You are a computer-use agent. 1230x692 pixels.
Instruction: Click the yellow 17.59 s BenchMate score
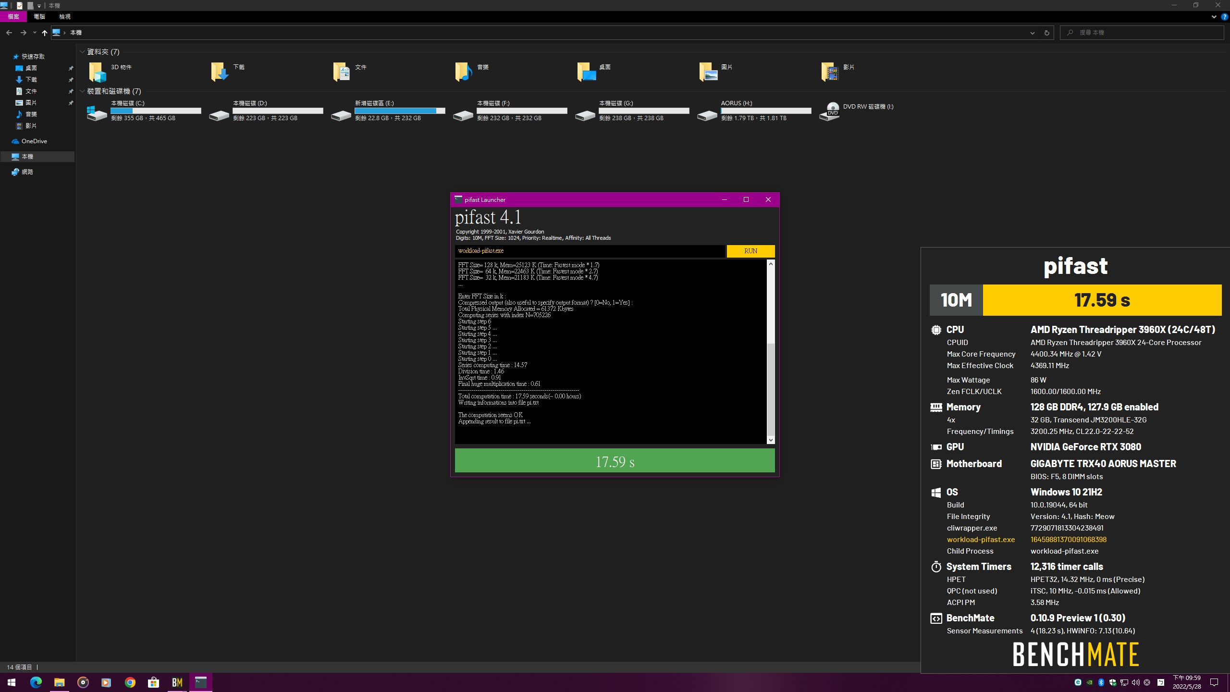point(1102,300)
